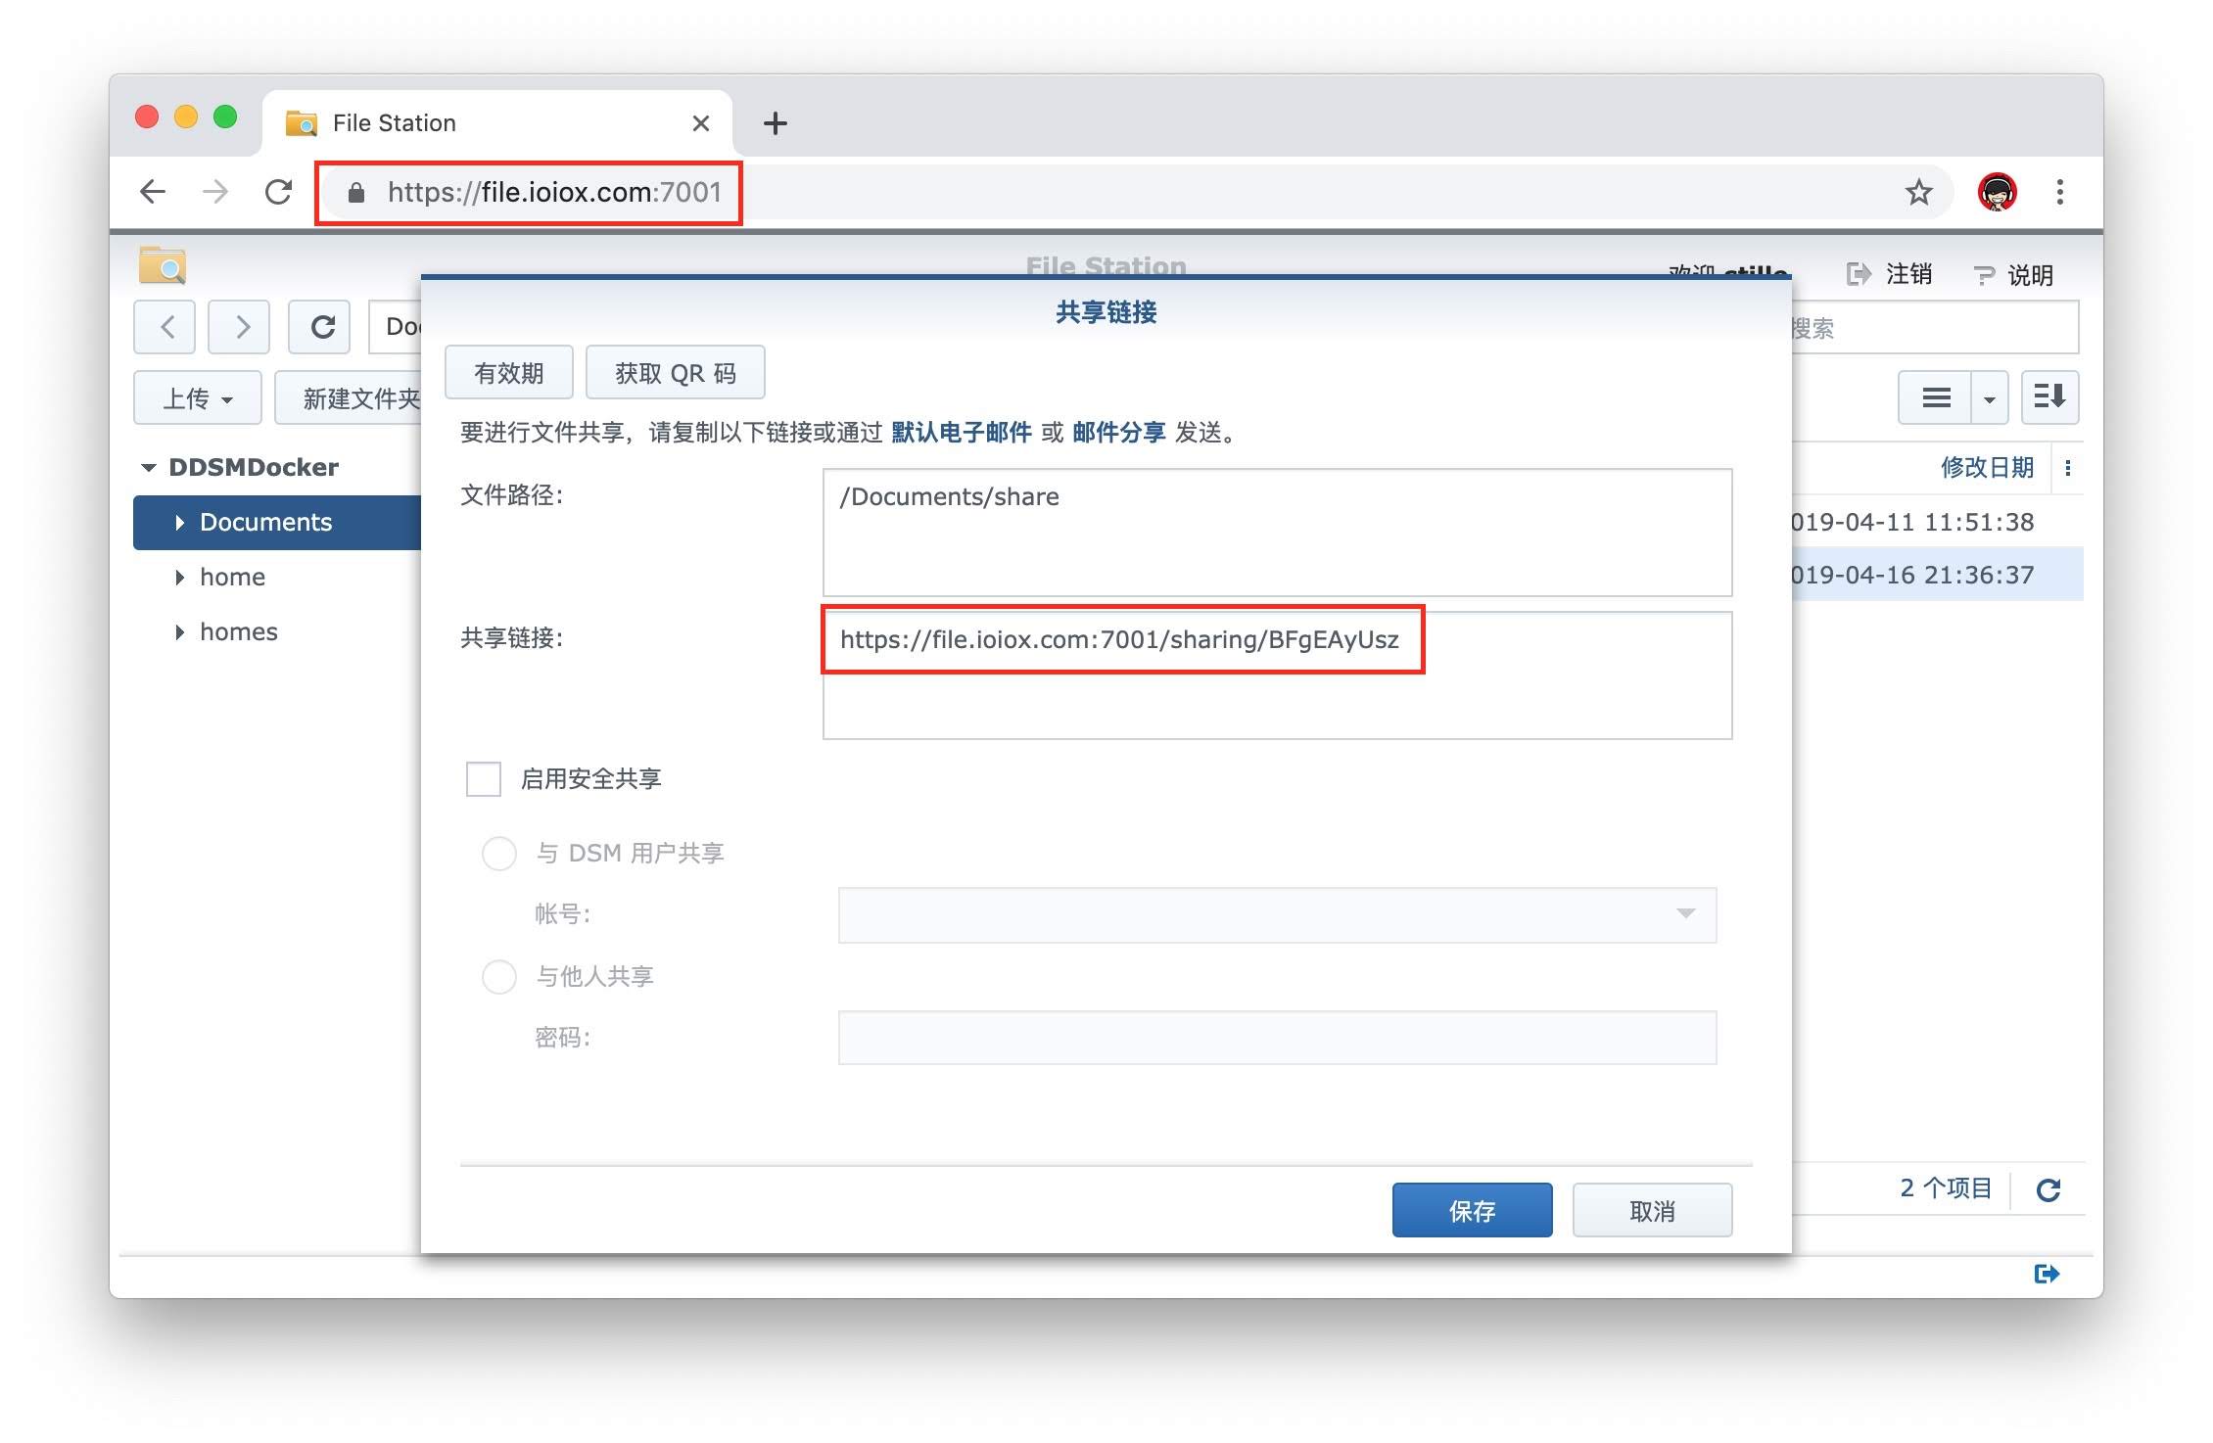Click inside the 共享链接 URL field
The image size is (2213, 1443).
point(1118,640)
